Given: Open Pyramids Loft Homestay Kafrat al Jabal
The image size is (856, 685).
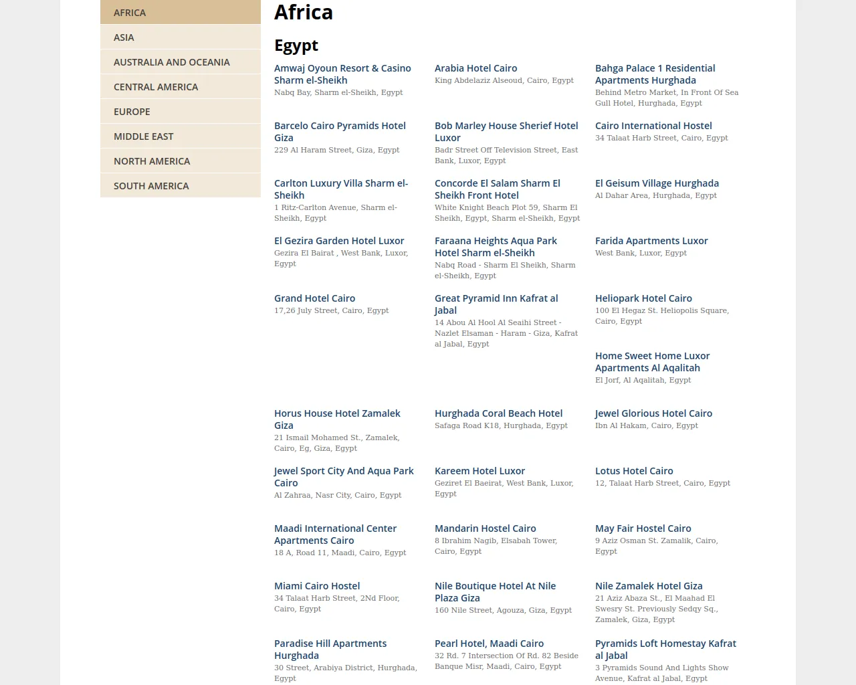Looking at the screenshot, I should [665, 650].
